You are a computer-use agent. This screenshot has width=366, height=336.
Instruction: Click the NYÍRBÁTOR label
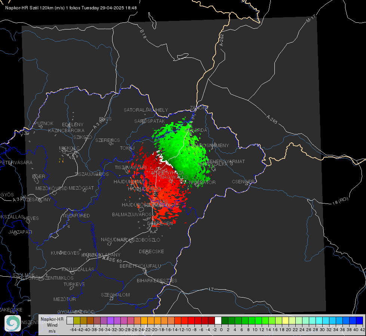click(x=202, y=182)
